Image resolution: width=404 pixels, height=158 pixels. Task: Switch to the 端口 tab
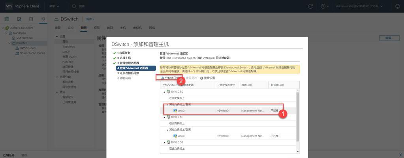coord(110,28)
